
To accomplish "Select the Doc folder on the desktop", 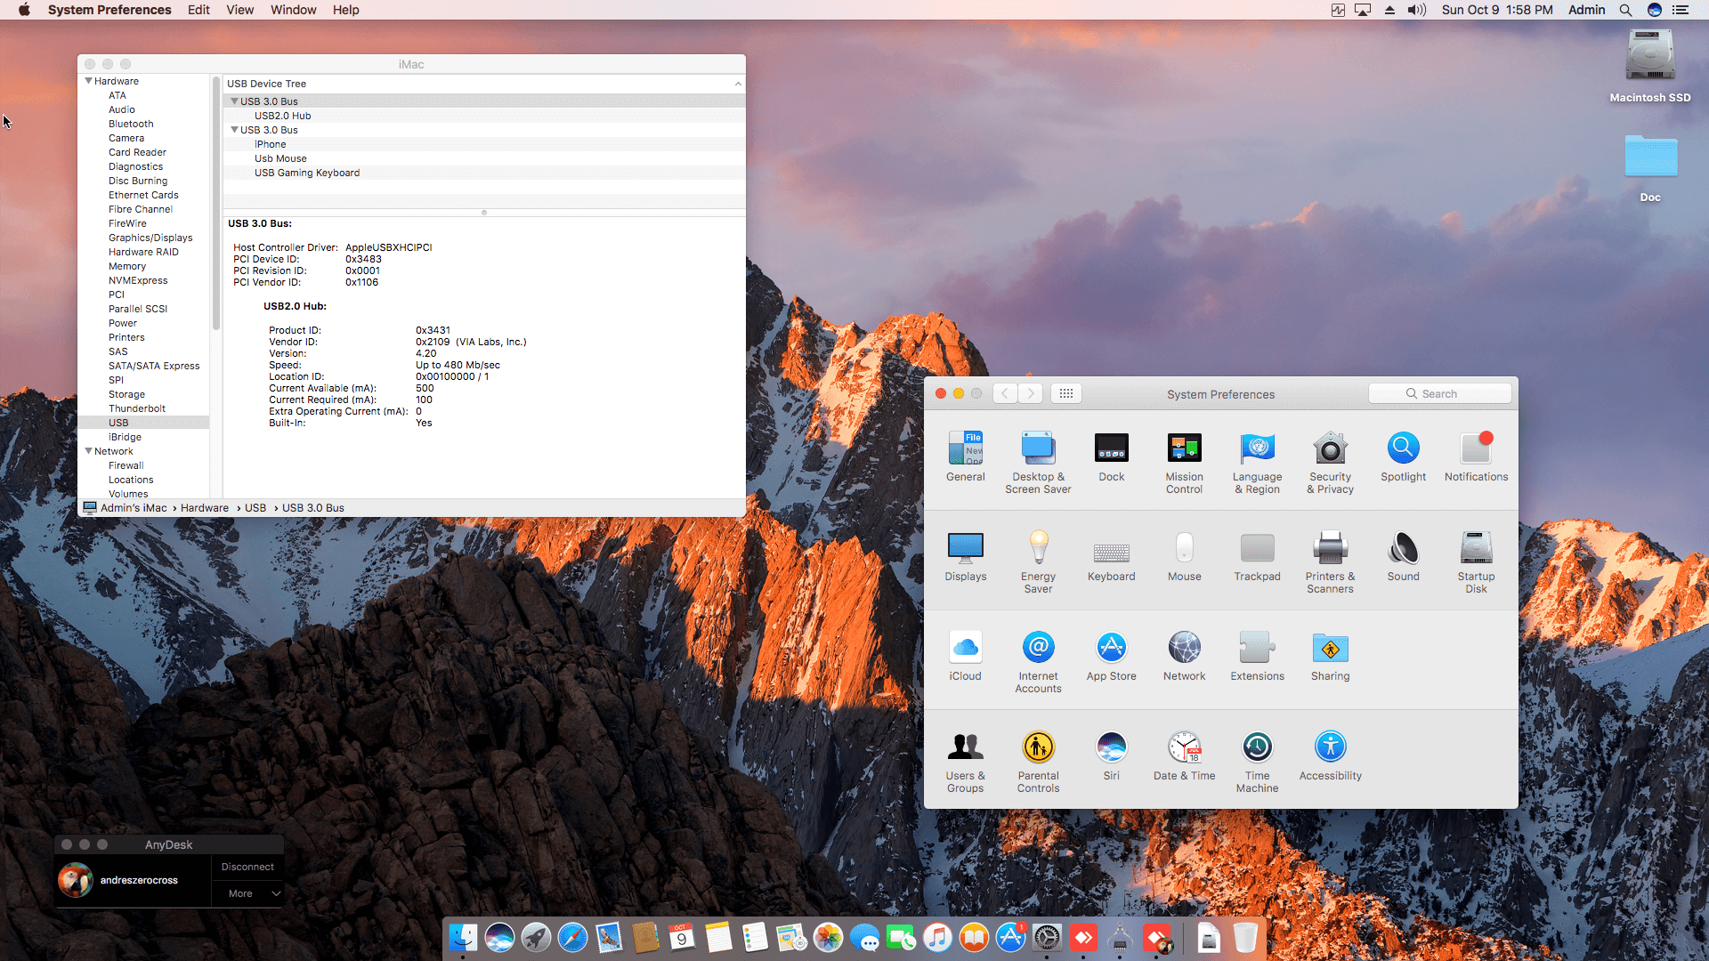I will [1650, 168].
